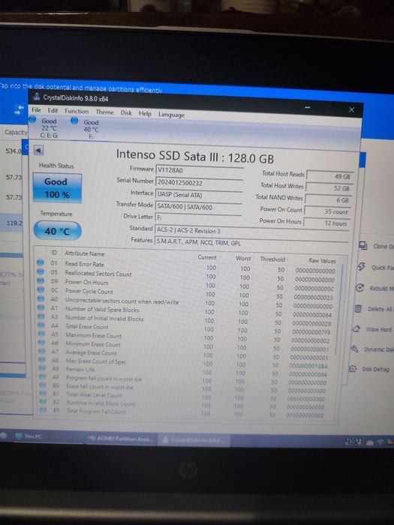
Task: Click the swap arrows icon in AOMEI header
Action: coord(19,109)
